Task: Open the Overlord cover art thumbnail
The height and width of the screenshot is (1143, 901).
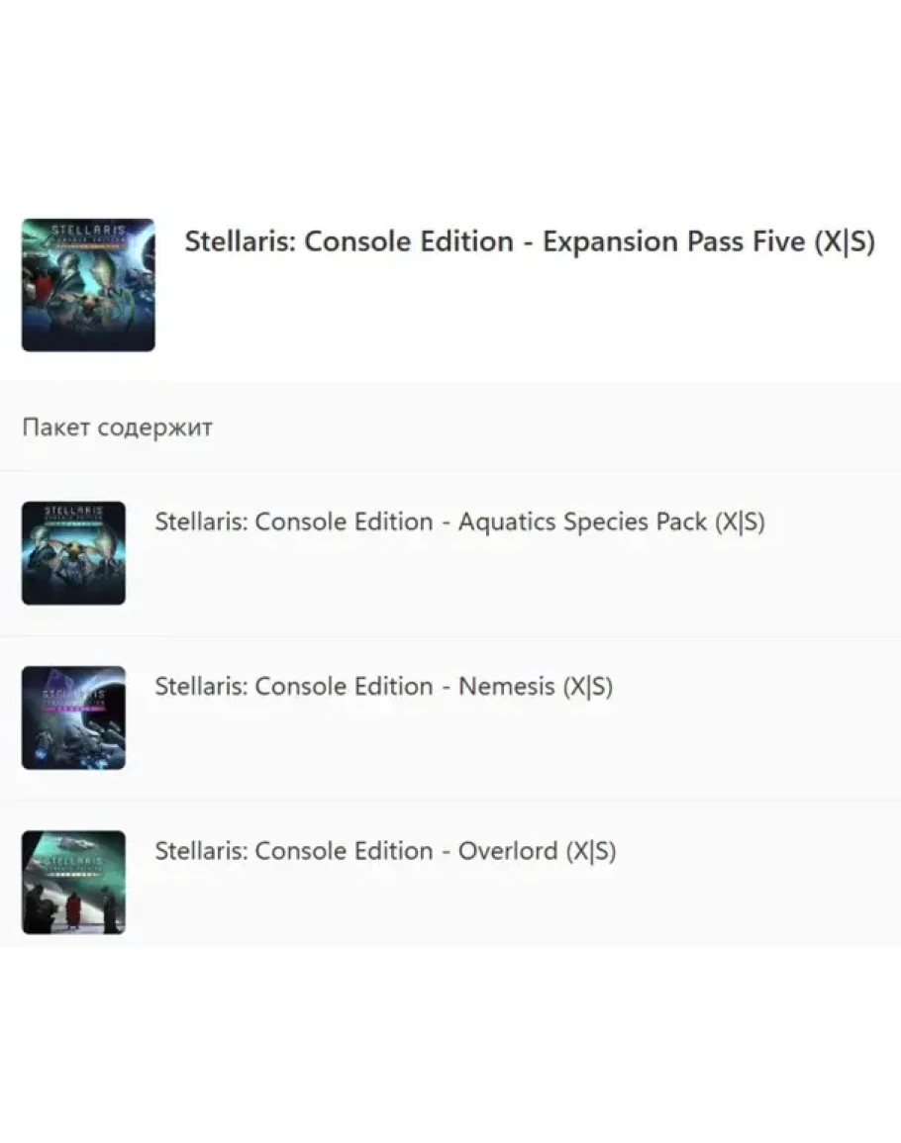Action: tap(73, 882)
